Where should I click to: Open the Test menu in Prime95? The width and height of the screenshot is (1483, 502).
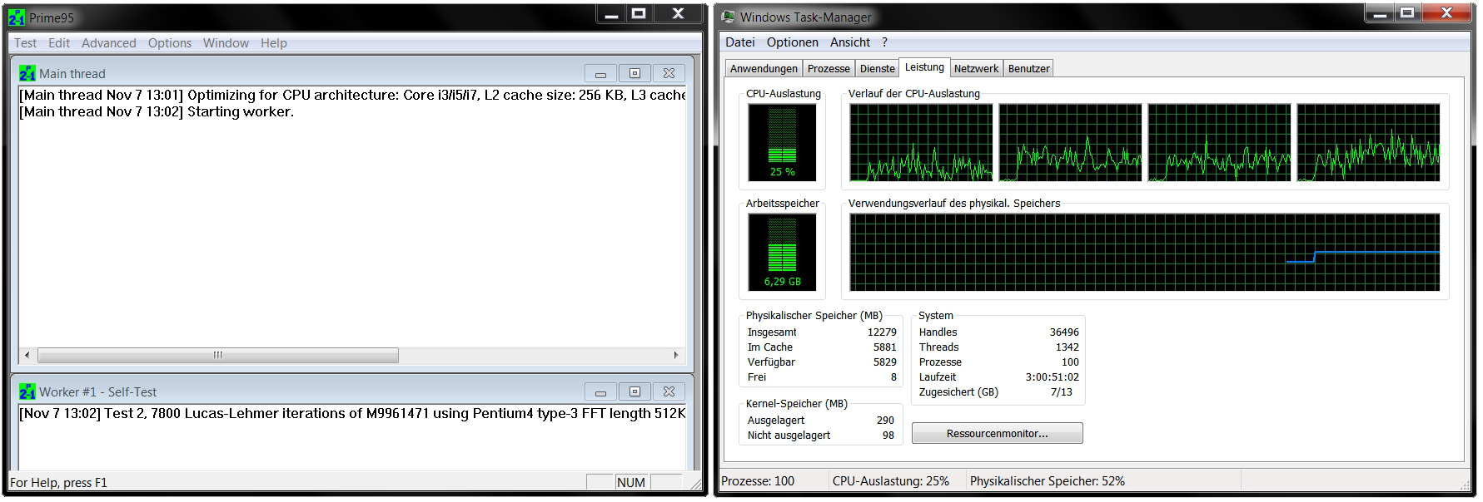point(25,43)
